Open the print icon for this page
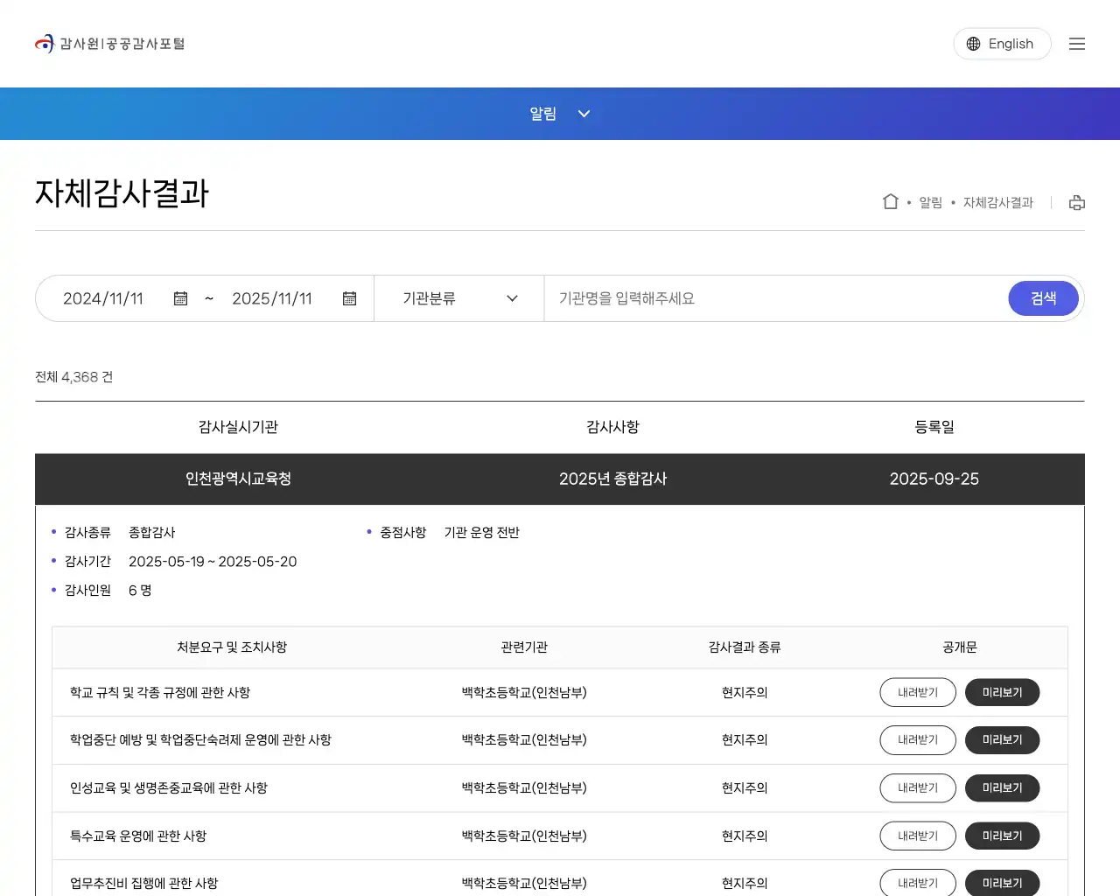Image resolution: width=1120 pixels, height=896 pixels. pos(1076,202)
